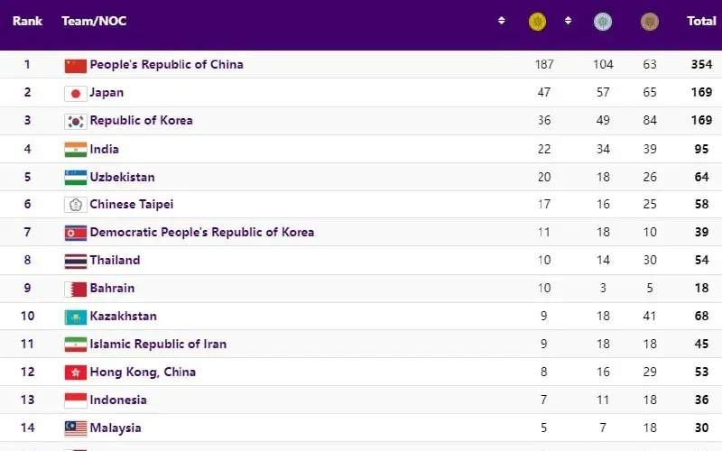The height and width of the screenshot is (451, 722).
Task: Click India's silver count 34
Action: pyautogui.click(x=603, y=149)
